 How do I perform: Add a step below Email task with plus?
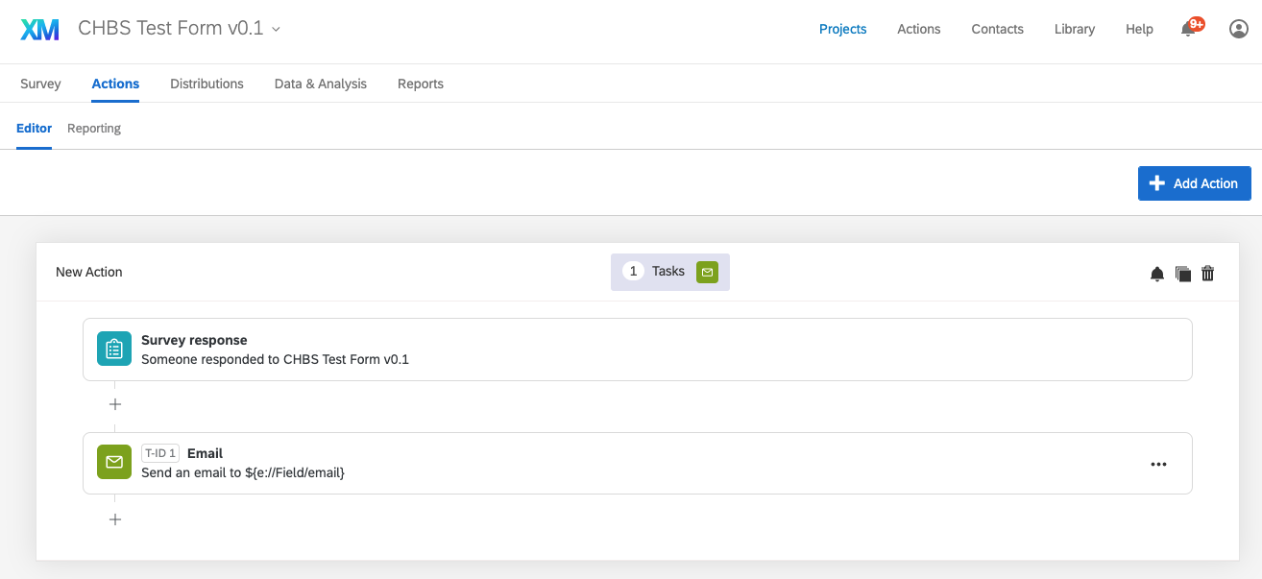(x=115, y=519)
